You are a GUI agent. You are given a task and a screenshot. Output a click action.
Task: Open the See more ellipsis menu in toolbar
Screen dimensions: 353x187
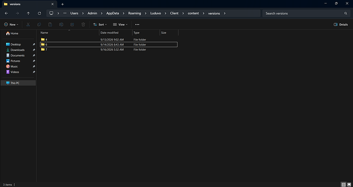[137, 25]
